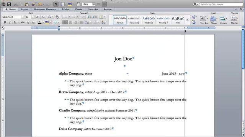Toggle Italic formatting
This screenshot has height=137, width=245.
[x=10, y=22]
